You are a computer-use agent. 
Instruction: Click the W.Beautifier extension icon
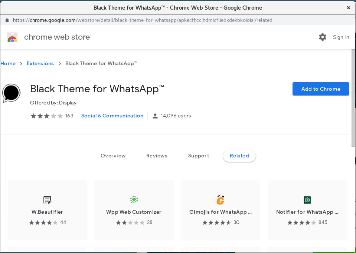47,200
